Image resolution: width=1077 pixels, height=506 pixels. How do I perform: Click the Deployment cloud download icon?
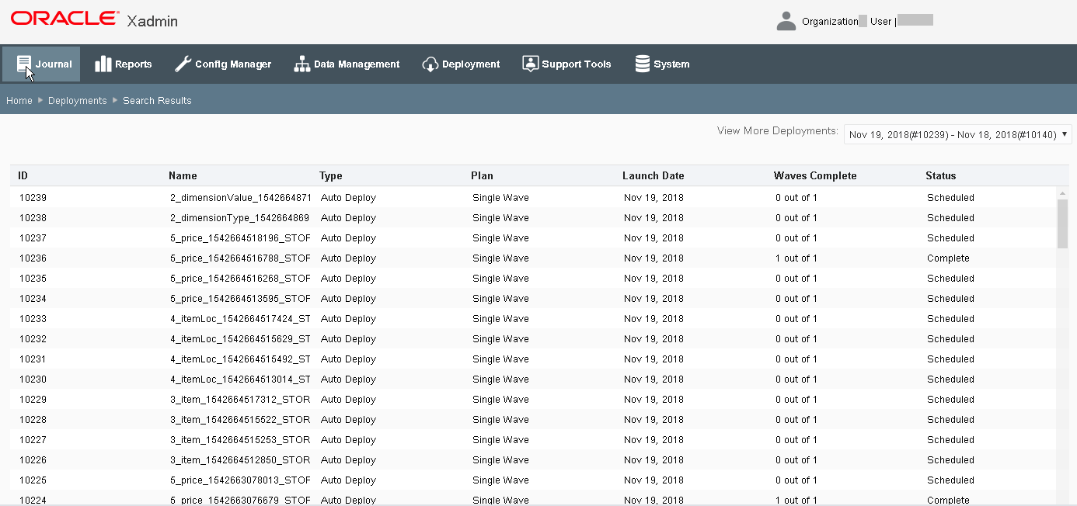(x=430, y=64)
